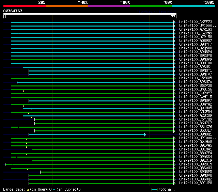Select the UniRef100_C0HI15 label

(x=196, y=97)
